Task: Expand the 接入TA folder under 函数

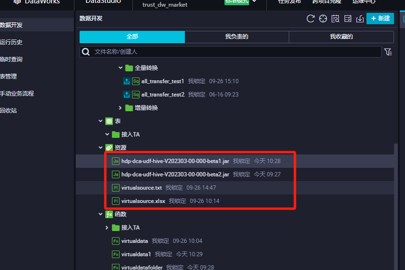Action: (x=107, y=228)
